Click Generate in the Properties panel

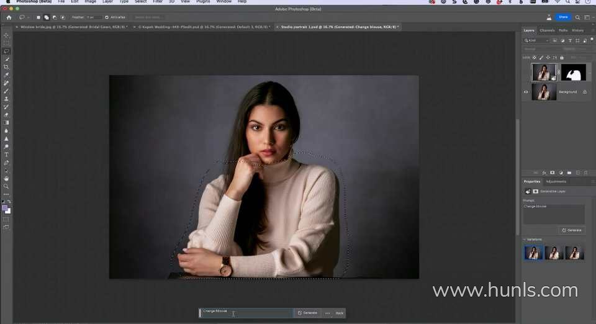tap(572, 230)
